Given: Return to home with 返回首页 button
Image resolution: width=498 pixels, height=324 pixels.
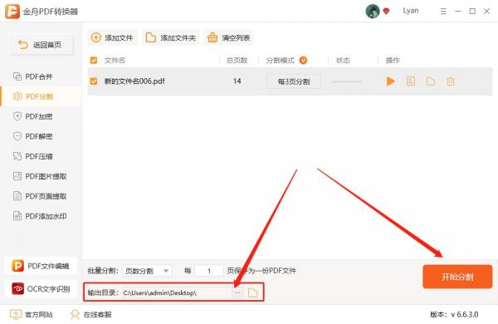Looking at the screenshot, I should (x=41, y=45).
